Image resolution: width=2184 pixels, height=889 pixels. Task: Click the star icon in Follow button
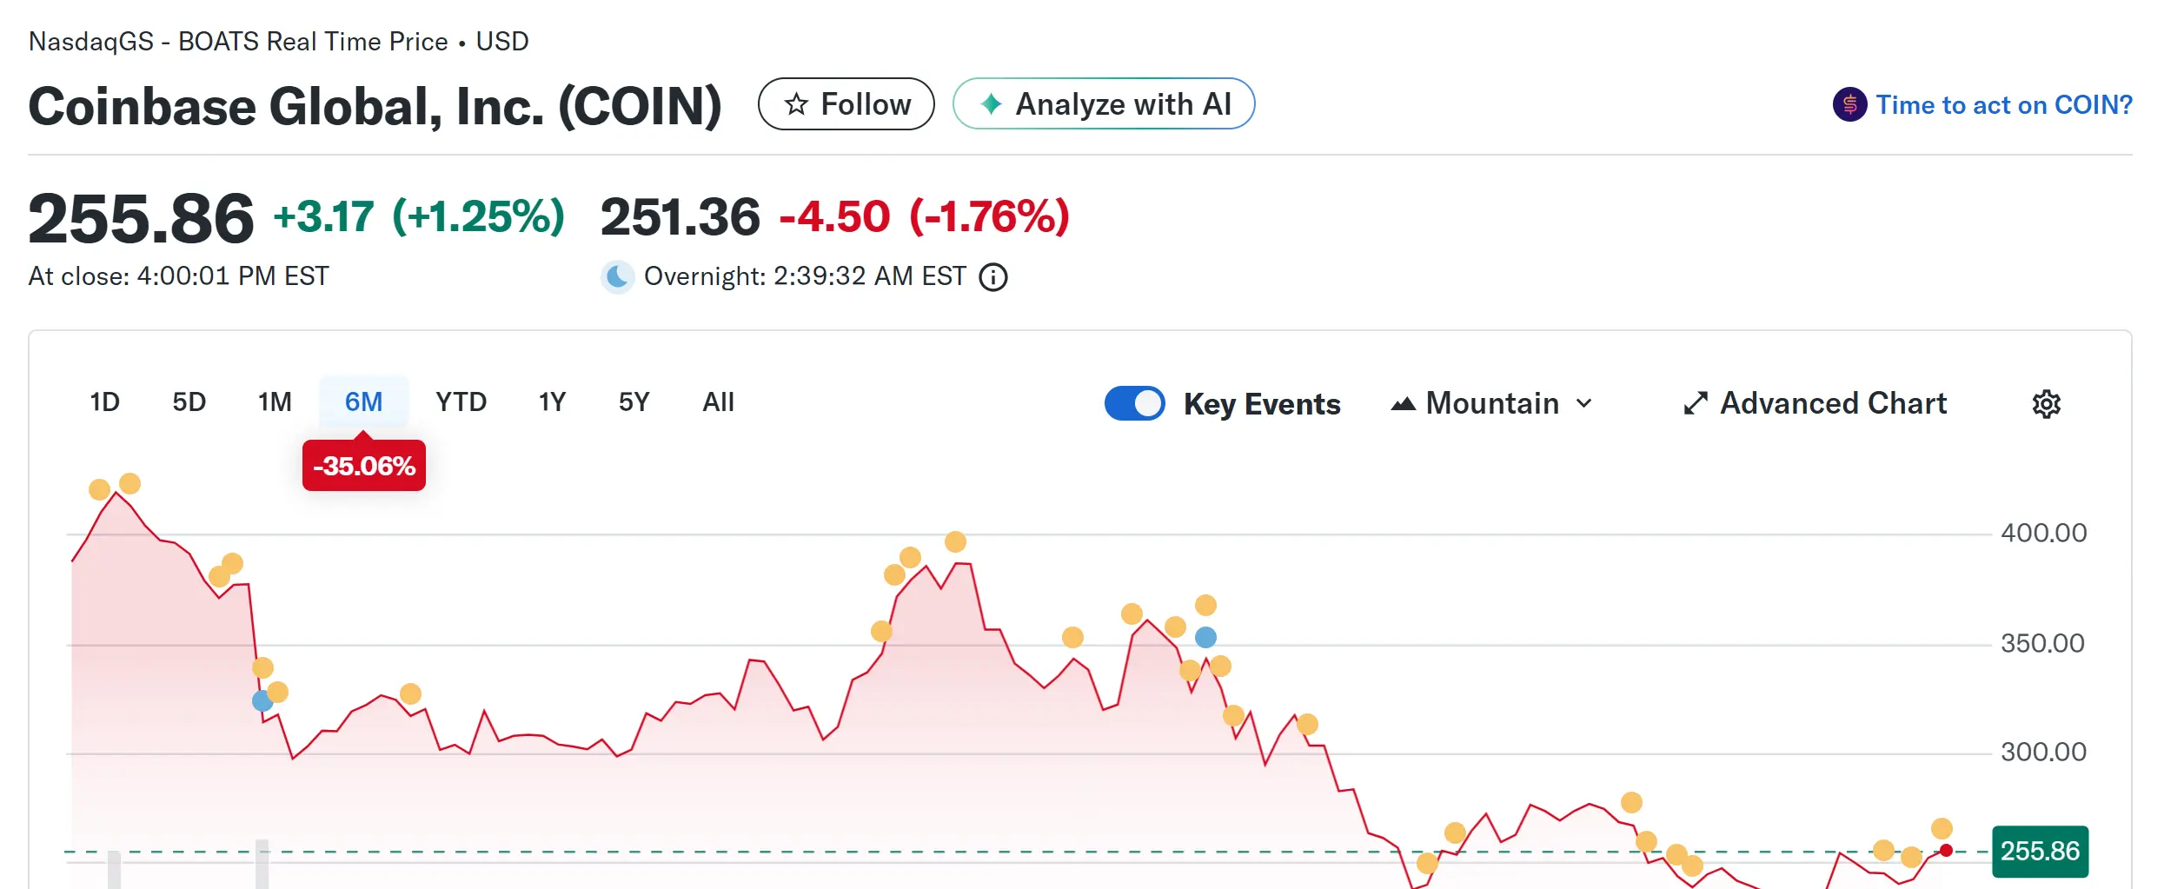click(796, 104)
